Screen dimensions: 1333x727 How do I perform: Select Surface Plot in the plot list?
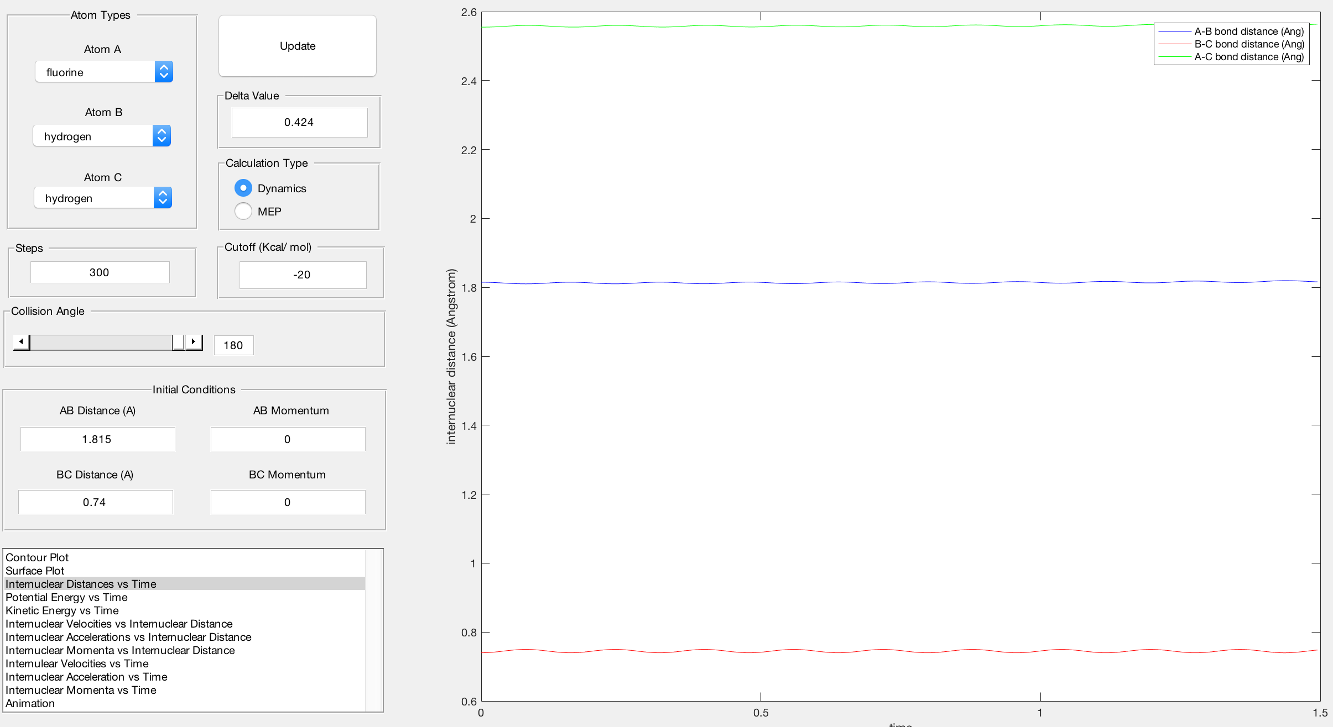pos(185,571)
